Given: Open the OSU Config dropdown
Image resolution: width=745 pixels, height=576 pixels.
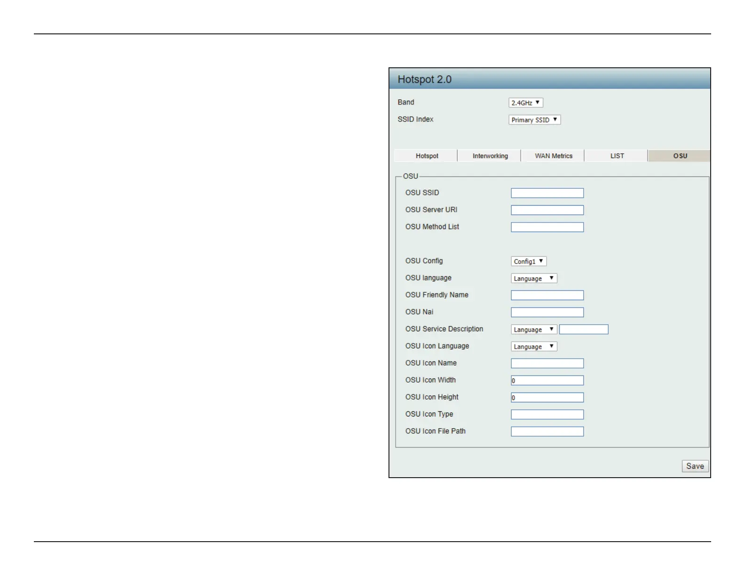Looking at the screenshot, I should tap(529, 261).
